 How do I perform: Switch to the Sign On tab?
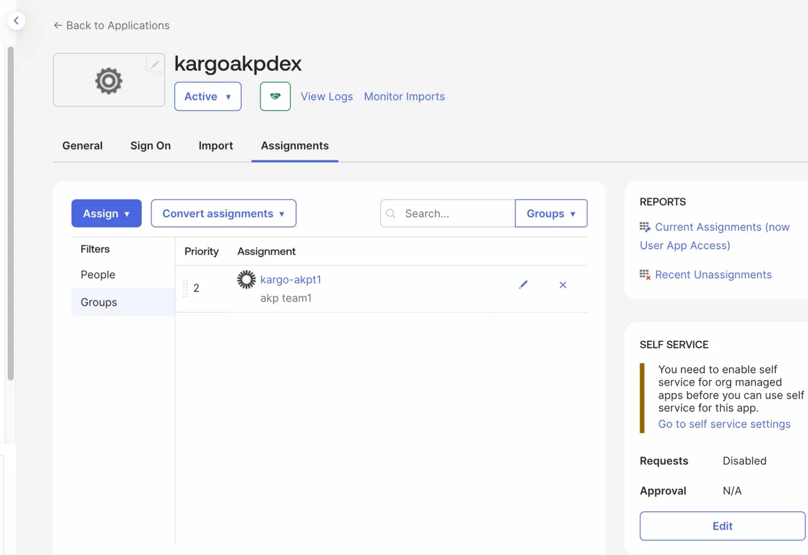click(150, 146)
